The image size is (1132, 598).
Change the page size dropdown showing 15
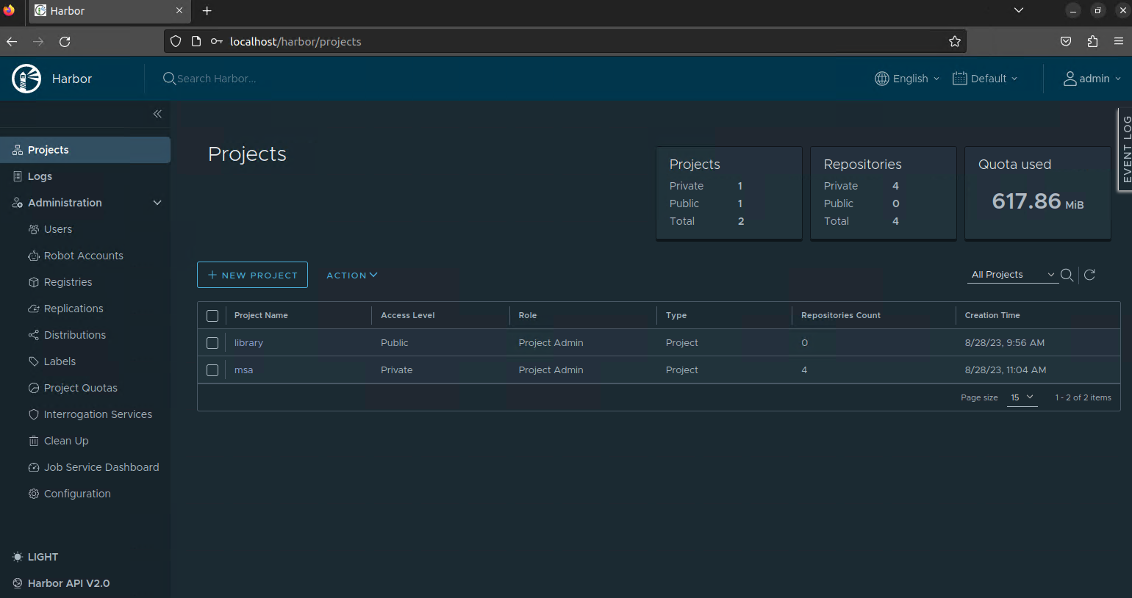pos(1022,397)
